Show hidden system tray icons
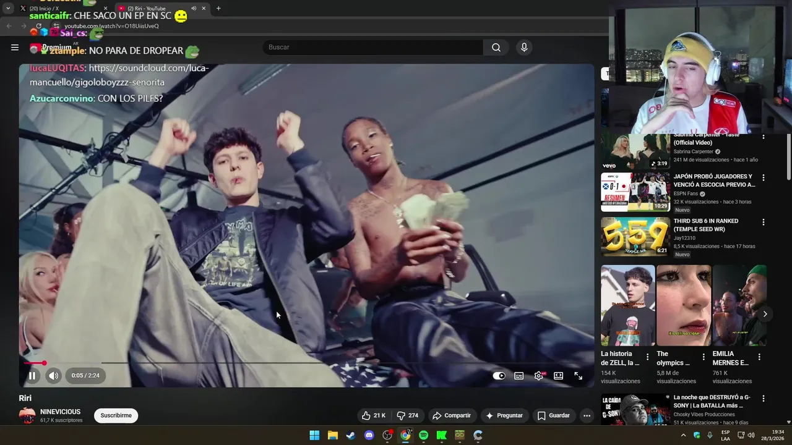 pyautogui.click(x=683, y=435)
